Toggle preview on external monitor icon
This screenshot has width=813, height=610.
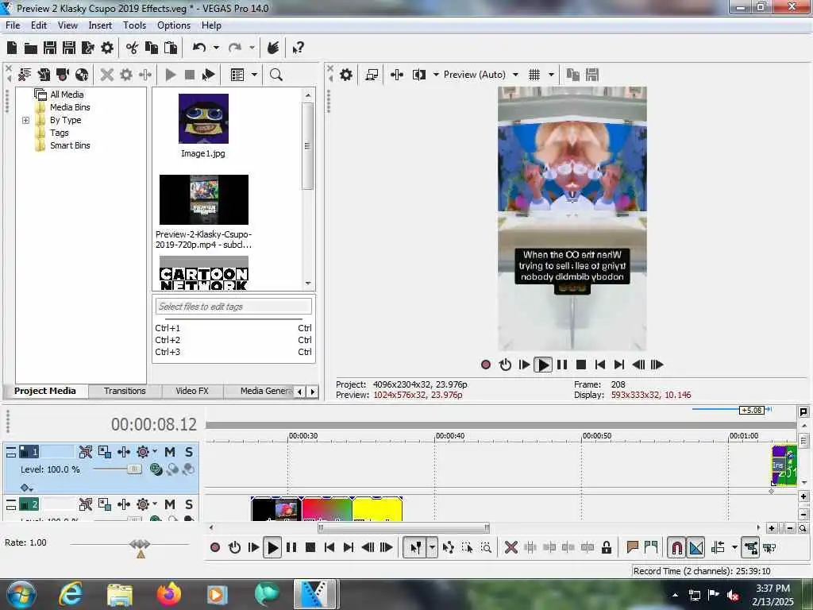(x=372, y=75)
